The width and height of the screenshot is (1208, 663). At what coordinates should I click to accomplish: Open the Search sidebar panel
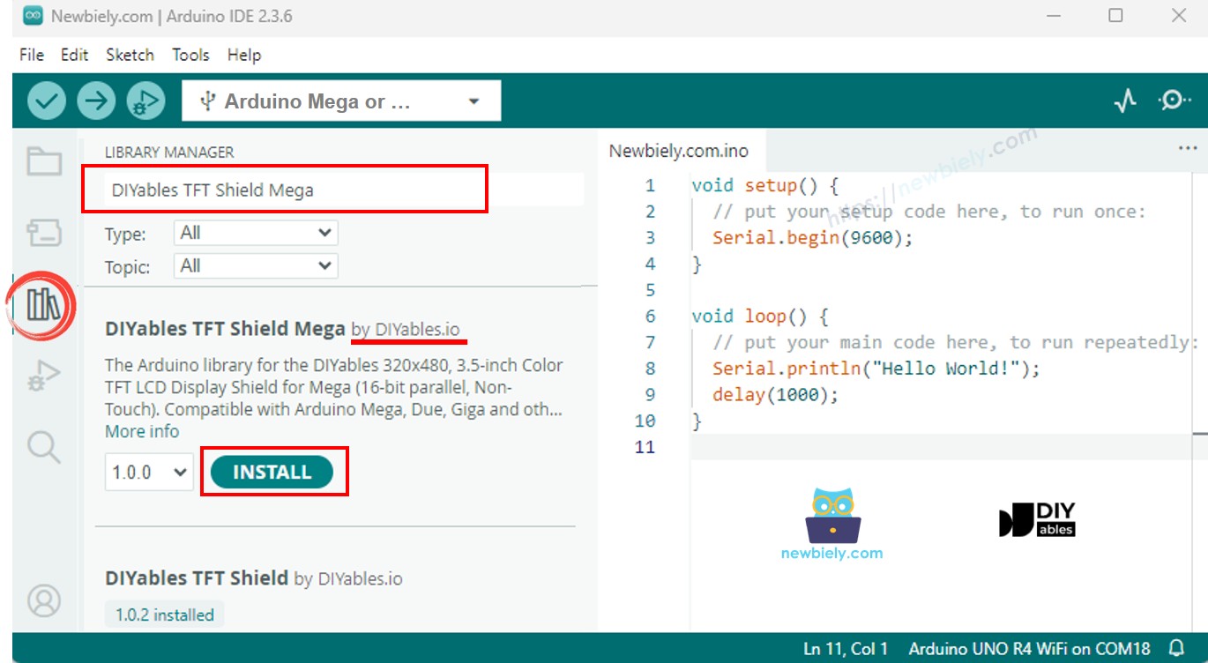(44, 447)
